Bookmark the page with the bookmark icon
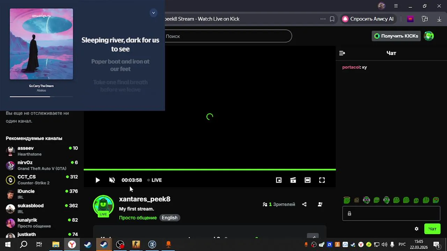 (332, 19)
